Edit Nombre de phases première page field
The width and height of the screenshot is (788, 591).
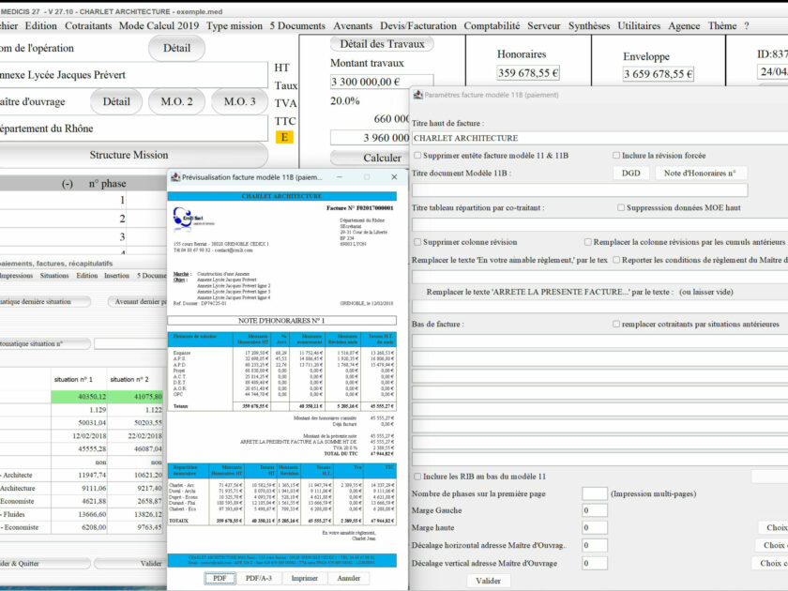click(595, 493)
